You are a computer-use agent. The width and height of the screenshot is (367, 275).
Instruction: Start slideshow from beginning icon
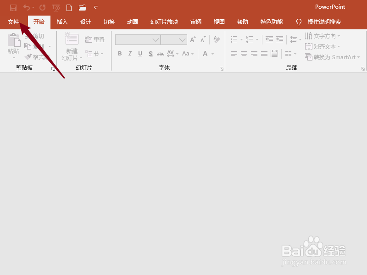tap(56, 8)
